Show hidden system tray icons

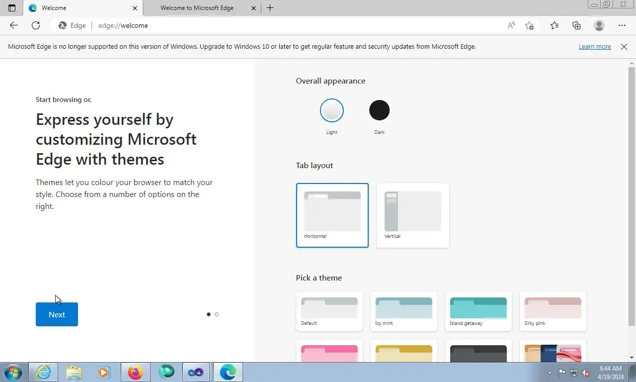pyautogui.click(x=550, y=373)
